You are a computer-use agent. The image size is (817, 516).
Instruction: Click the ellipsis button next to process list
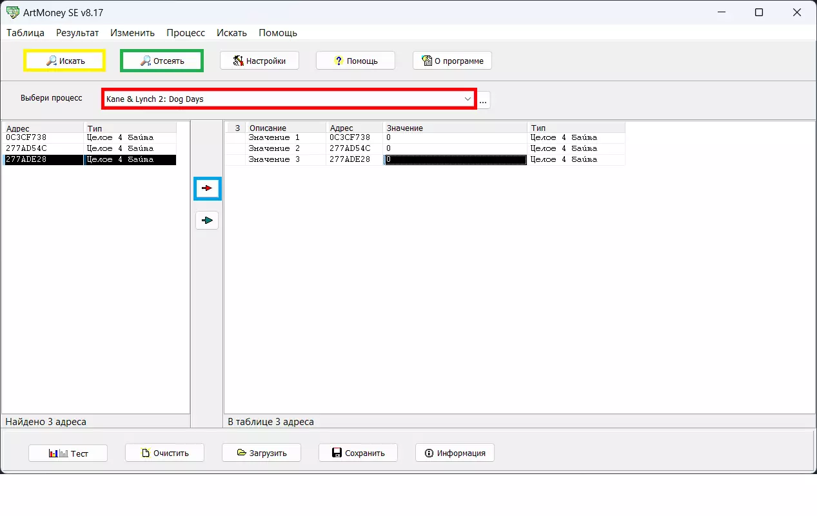tap(483, 100)
